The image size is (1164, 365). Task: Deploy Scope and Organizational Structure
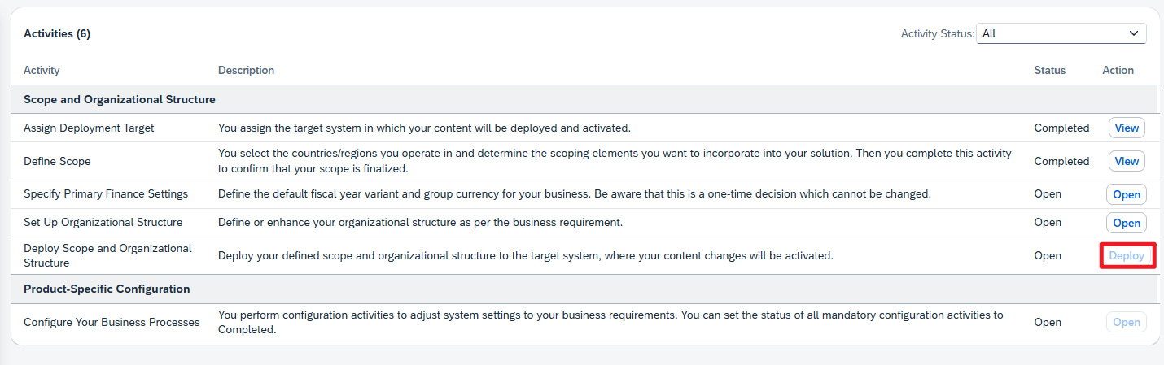[1127, 255]
